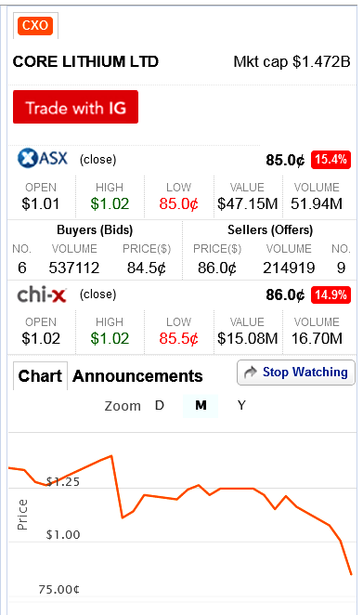Select the Chart tab
The height and width of the screenshot is (615, 363).
click(x=40, y=375)
